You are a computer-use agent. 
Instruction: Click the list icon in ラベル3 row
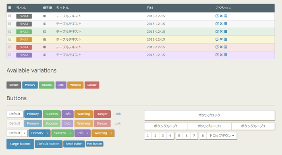225,39
